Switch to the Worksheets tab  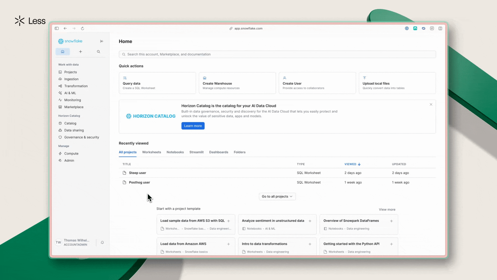click(151, 152)
